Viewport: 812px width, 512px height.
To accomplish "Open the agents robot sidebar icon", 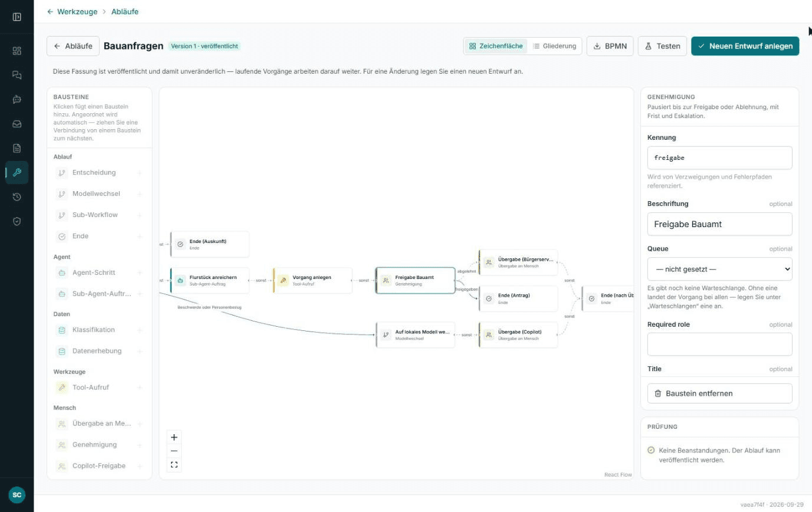I will pos(17,100).
